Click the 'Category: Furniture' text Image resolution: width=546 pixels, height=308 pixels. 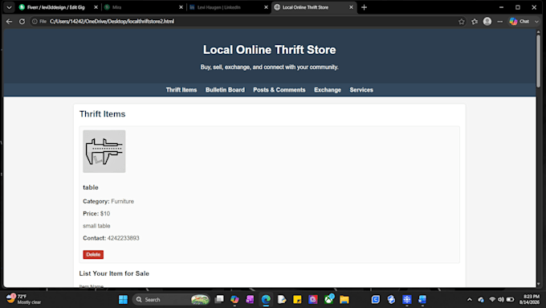(x=108, y=201)
